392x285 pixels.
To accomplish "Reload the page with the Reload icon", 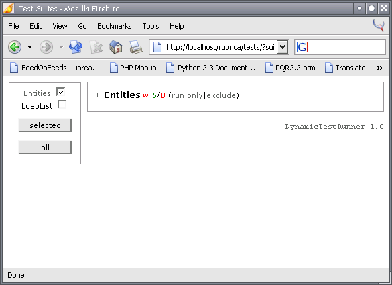I will (76, 47).
